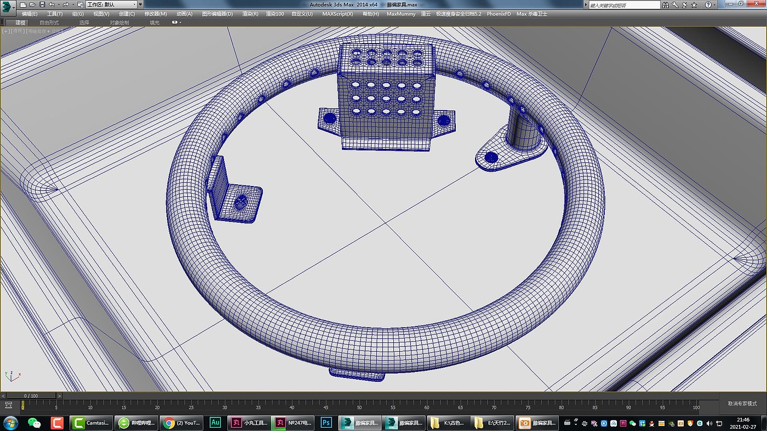Open the 修改器(M) modifiers menu
Image resolution: width=767 pixels, height=431 pixels.
pyautogui.click(x=156, y=14)
